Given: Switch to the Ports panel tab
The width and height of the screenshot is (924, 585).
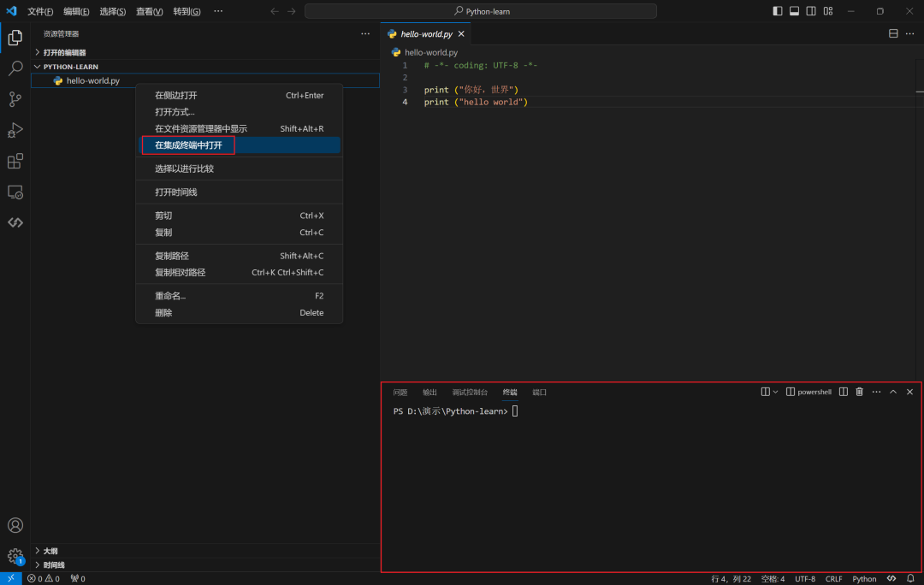Looking at the screenshot, I should [x=539, y=393].
